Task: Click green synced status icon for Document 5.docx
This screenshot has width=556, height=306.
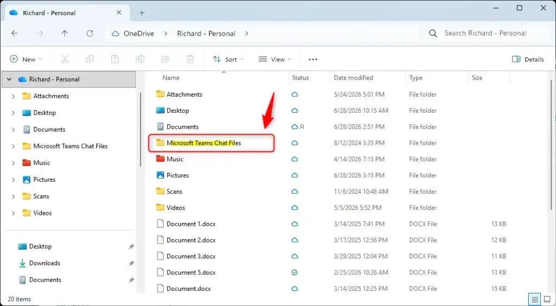Action: [294, 272]
